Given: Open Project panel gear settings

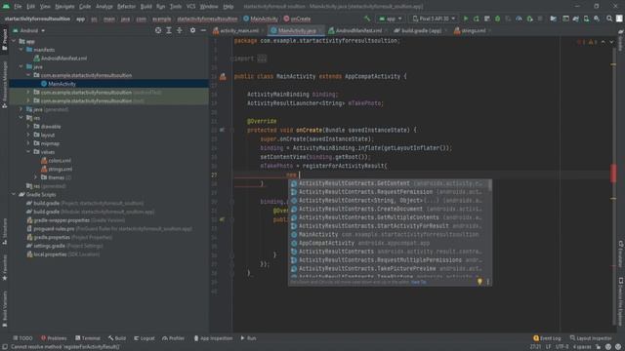Looking at the screenshot, I should 192,30.
